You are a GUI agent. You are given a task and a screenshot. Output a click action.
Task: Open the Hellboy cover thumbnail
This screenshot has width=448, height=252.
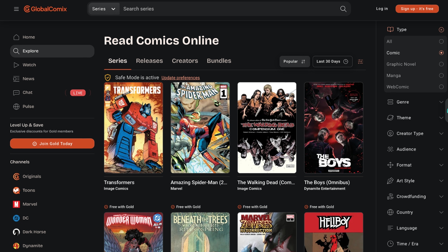click(x=333, y=232)
